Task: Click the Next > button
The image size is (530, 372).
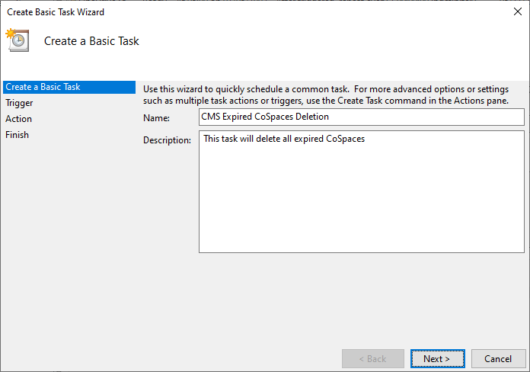Action: [437, 358]
